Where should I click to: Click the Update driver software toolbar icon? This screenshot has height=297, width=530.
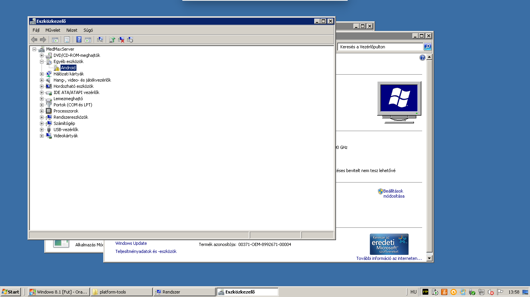tap(112, 39)
